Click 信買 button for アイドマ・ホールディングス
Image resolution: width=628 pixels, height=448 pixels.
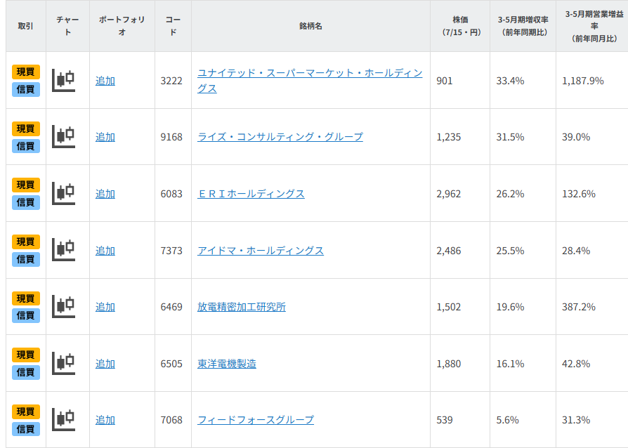(25, 259)
